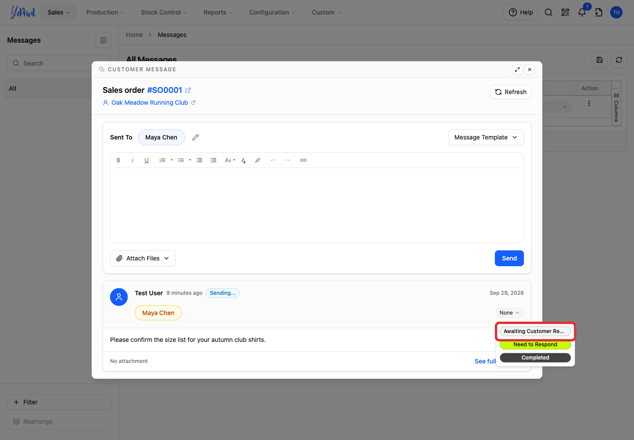Expand numbered list style options arrow
The height and width of the screenshot is (440, 634).
tap(172, 160)
